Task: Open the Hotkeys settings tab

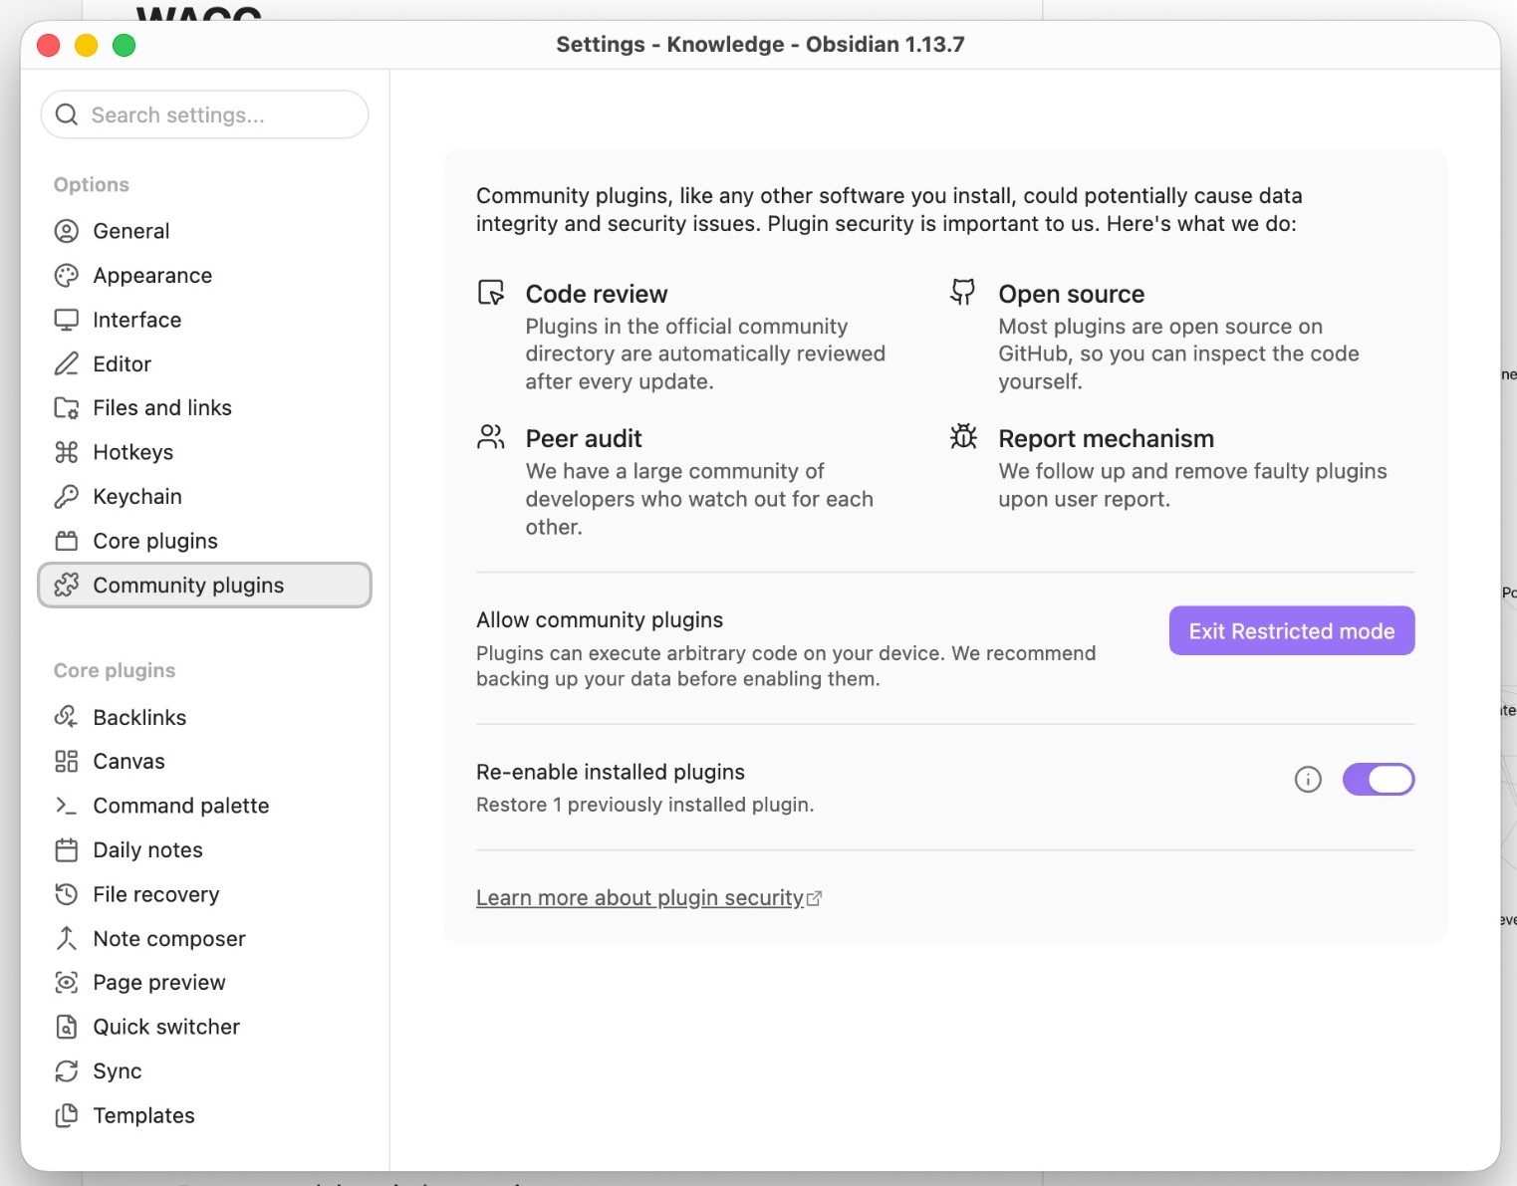Action: tap(204, 452)
